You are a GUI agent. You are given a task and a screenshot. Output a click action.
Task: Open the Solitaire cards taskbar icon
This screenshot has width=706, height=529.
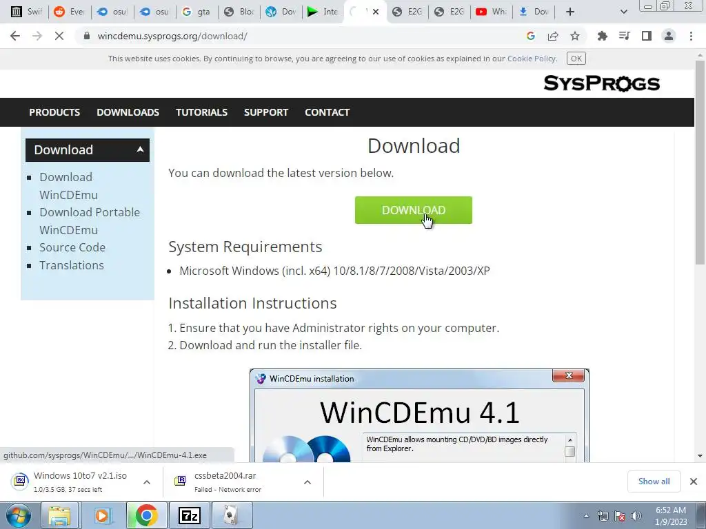pos(232,515)
